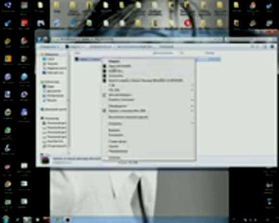The image size is (279, 223).
Task: Open Documents library in navigation pane
Action: tap(52, 91)
